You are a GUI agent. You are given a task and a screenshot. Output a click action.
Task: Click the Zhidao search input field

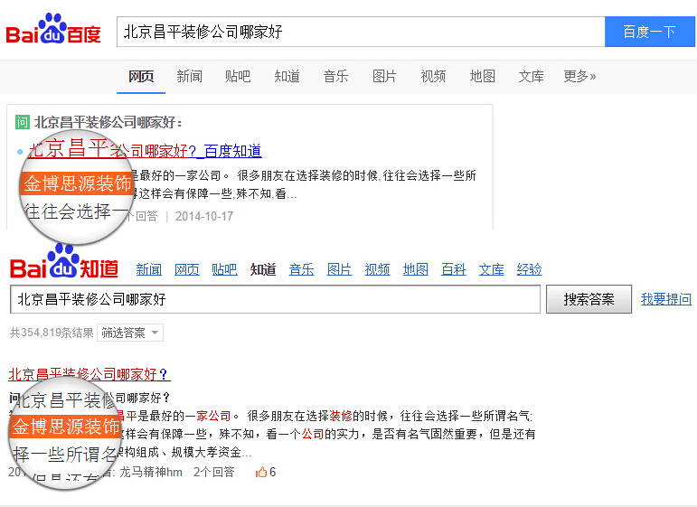point(275,299)
